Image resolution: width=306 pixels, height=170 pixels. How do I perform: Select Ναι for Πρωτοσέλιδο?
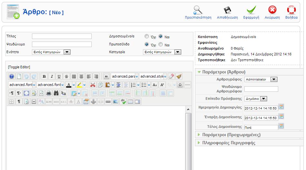click(160, 44)
